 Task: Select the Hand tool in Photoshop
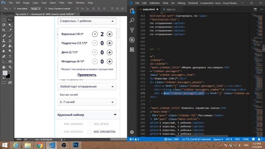coord(4,67)
